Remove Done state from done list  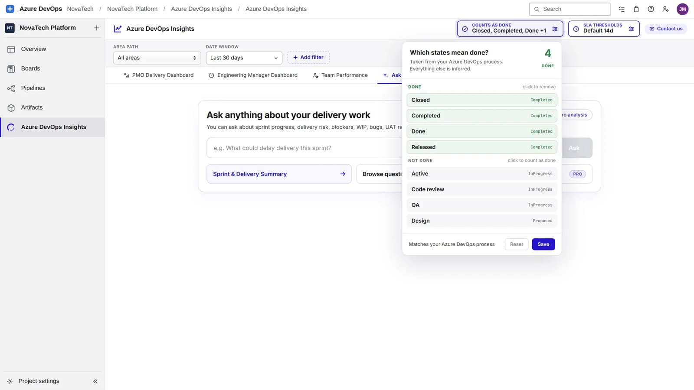482,131
